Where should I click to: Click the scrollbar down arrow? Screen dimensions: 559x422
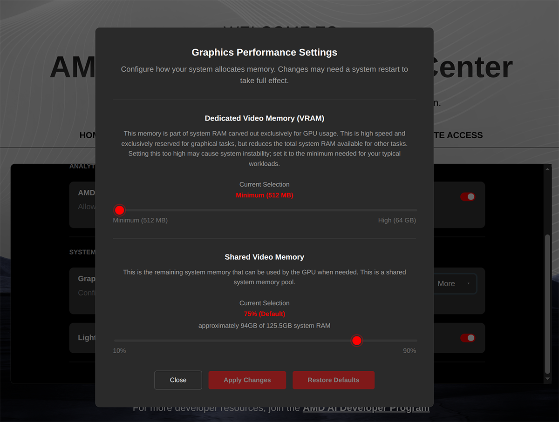click(x=547, y=379)
